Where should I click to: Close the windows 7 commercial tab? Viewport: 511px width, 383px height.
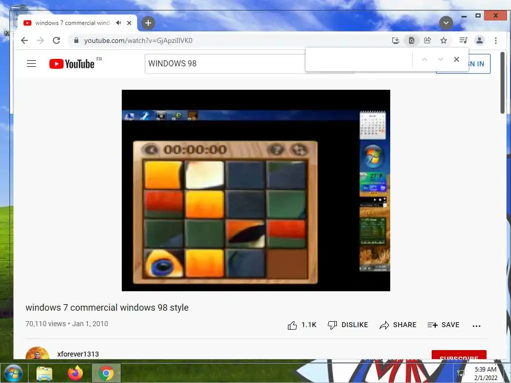[129, 23]
